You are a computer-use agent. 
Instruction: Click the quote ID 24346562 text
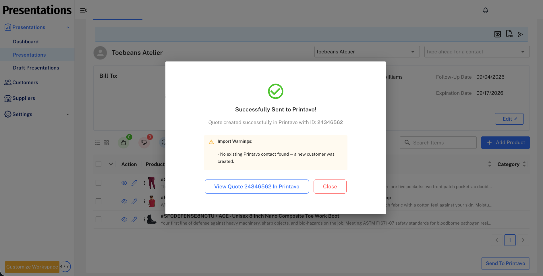pyautogui.click(x=330, y=122)
